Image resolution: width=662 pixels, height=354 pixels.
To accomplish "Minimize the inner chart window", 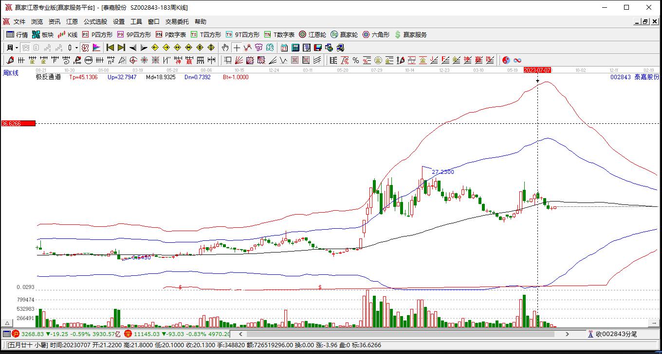I will pos(637,22).
